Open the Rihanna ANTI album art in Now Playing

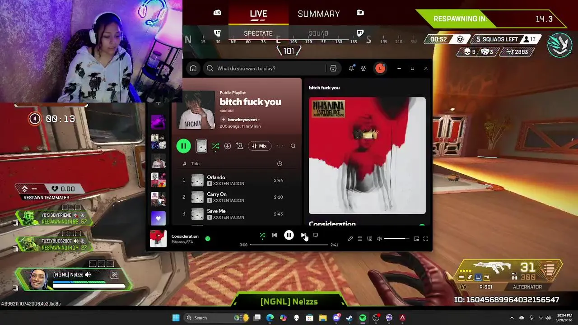pyautogui.click(x=367, y=155)
